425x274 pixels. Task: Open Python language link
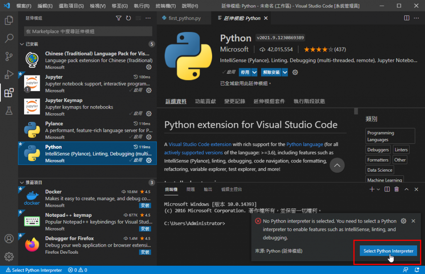point(305,144)
